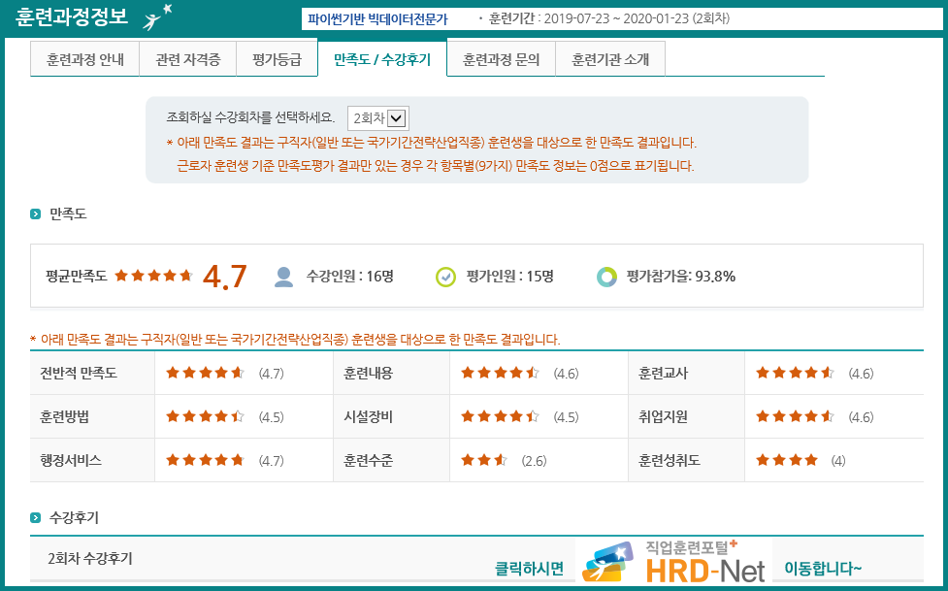948x591 pixels.
Task: Click the 2회차 수강후기 heading row
Action: click(90, 558)
